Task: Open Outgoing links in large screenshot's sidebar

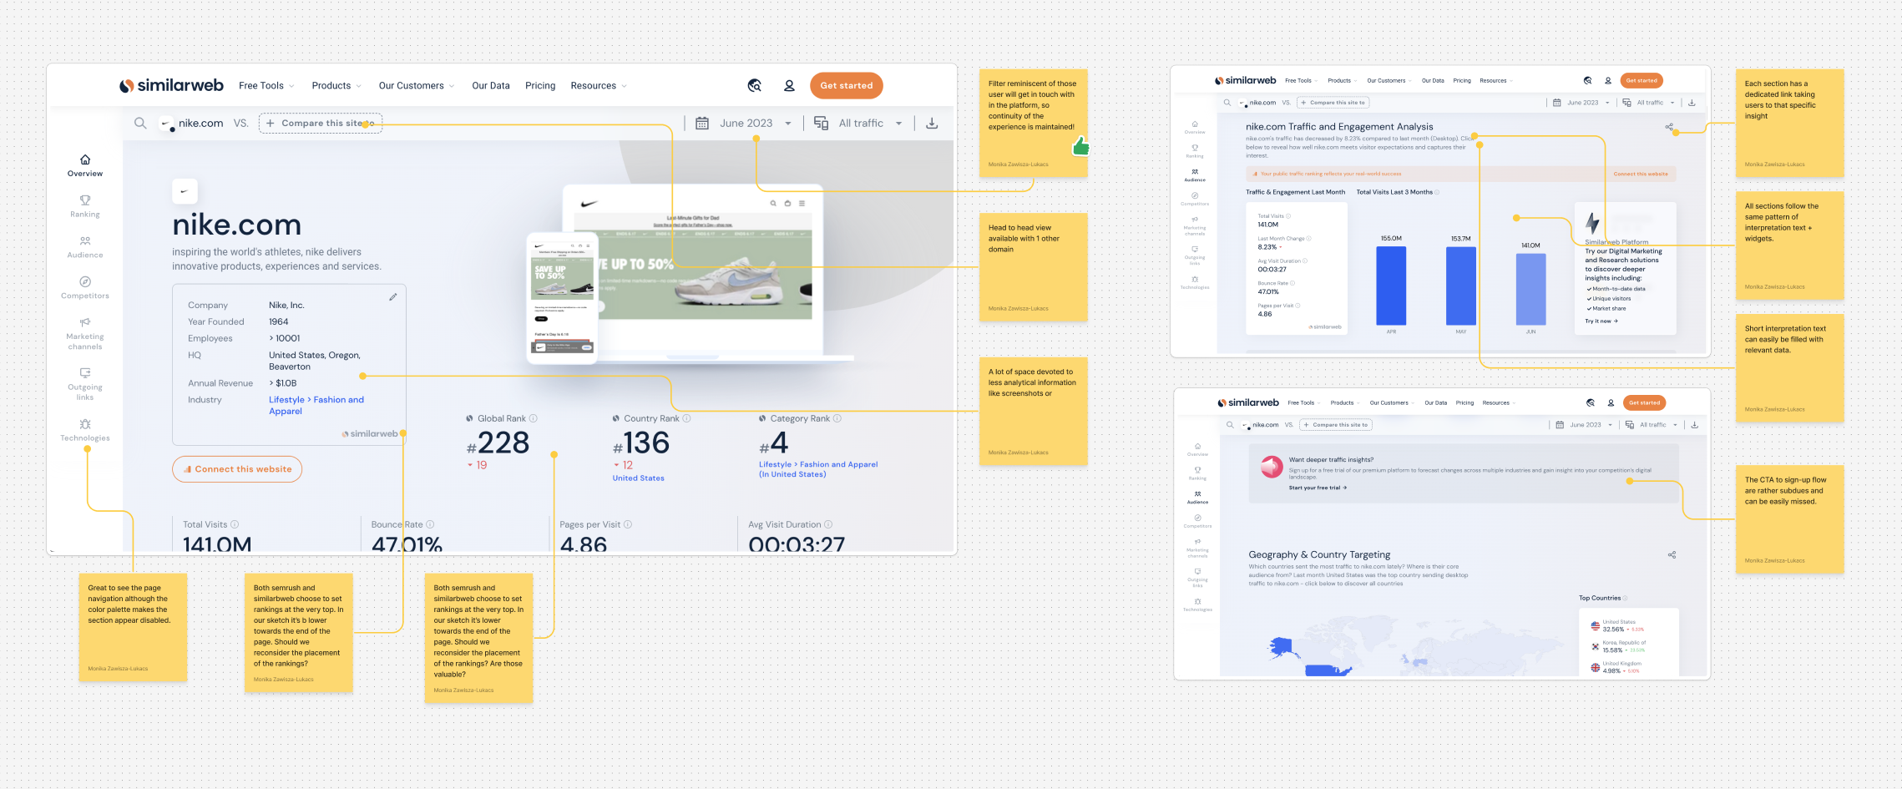Action: 85,385
